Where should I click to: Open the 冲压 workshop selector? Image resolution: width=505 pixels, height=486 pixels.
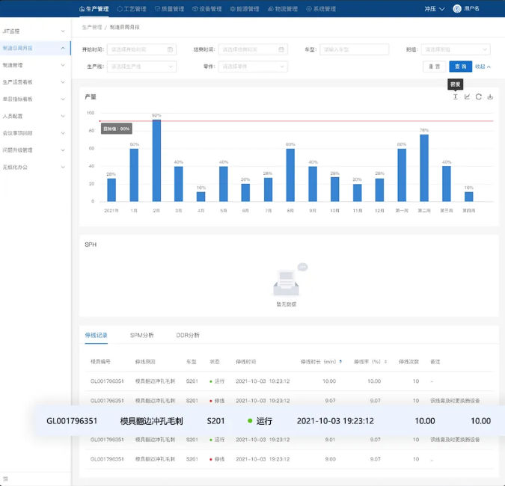pyautogui.click(x=435, y=9)
